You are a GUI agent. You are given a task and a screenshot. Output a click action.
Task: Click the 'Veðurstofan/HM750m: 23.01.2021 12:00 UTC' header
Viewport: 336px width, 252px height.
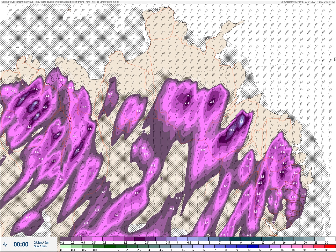click(308, 2)
